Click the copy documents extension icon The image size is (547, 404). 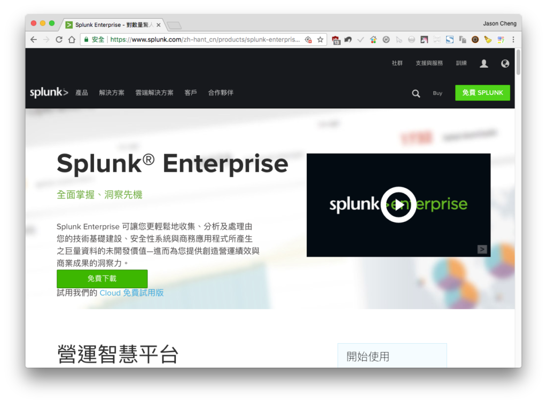[x=463, y=39]
